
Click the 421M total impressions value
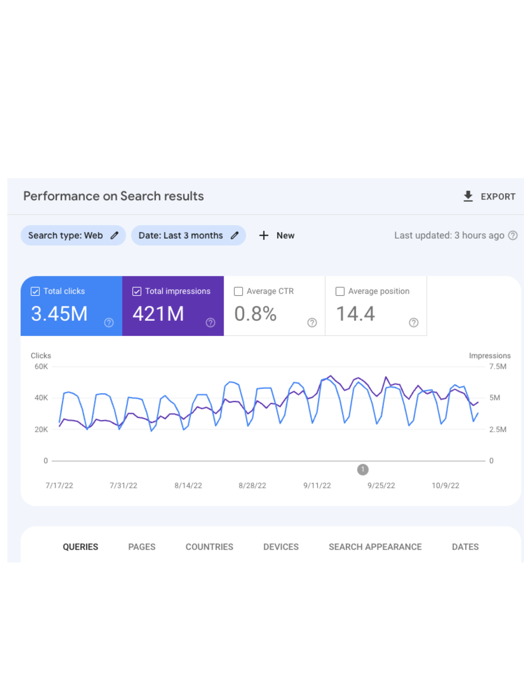point(158,313)
